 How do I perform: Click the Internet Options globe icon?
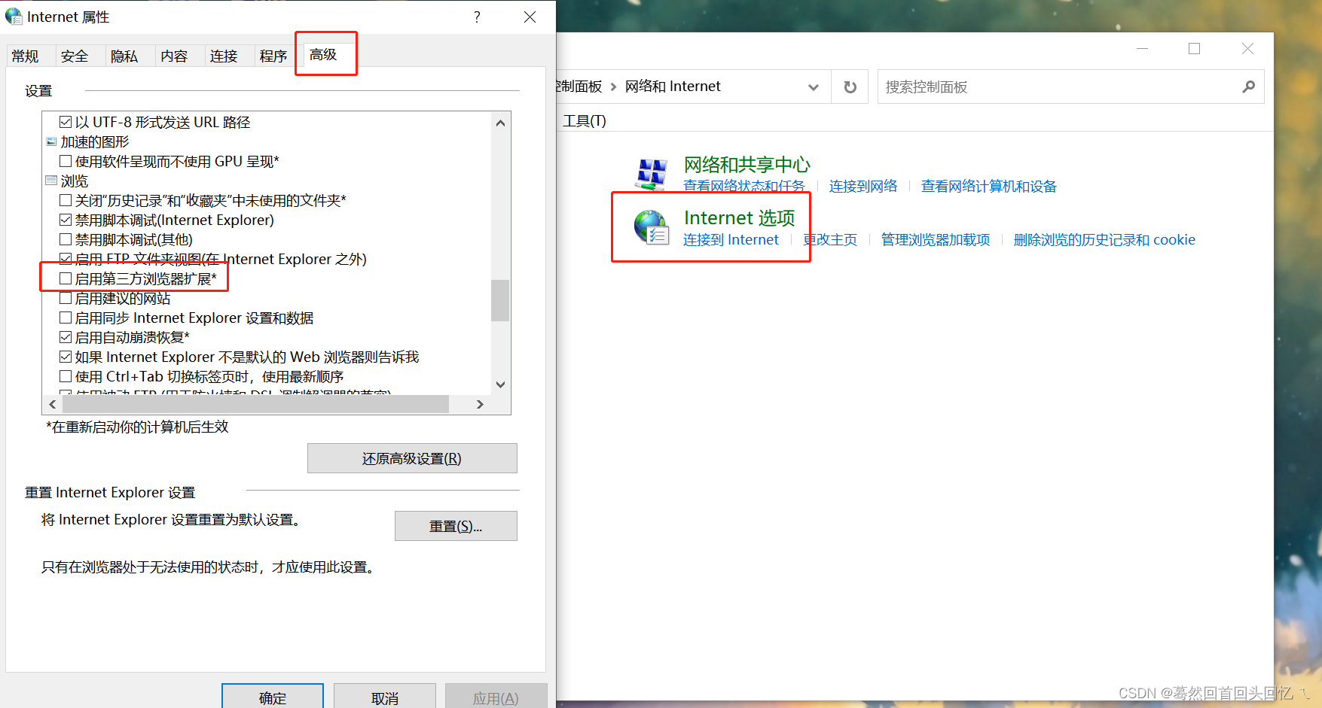pos(652,227)
